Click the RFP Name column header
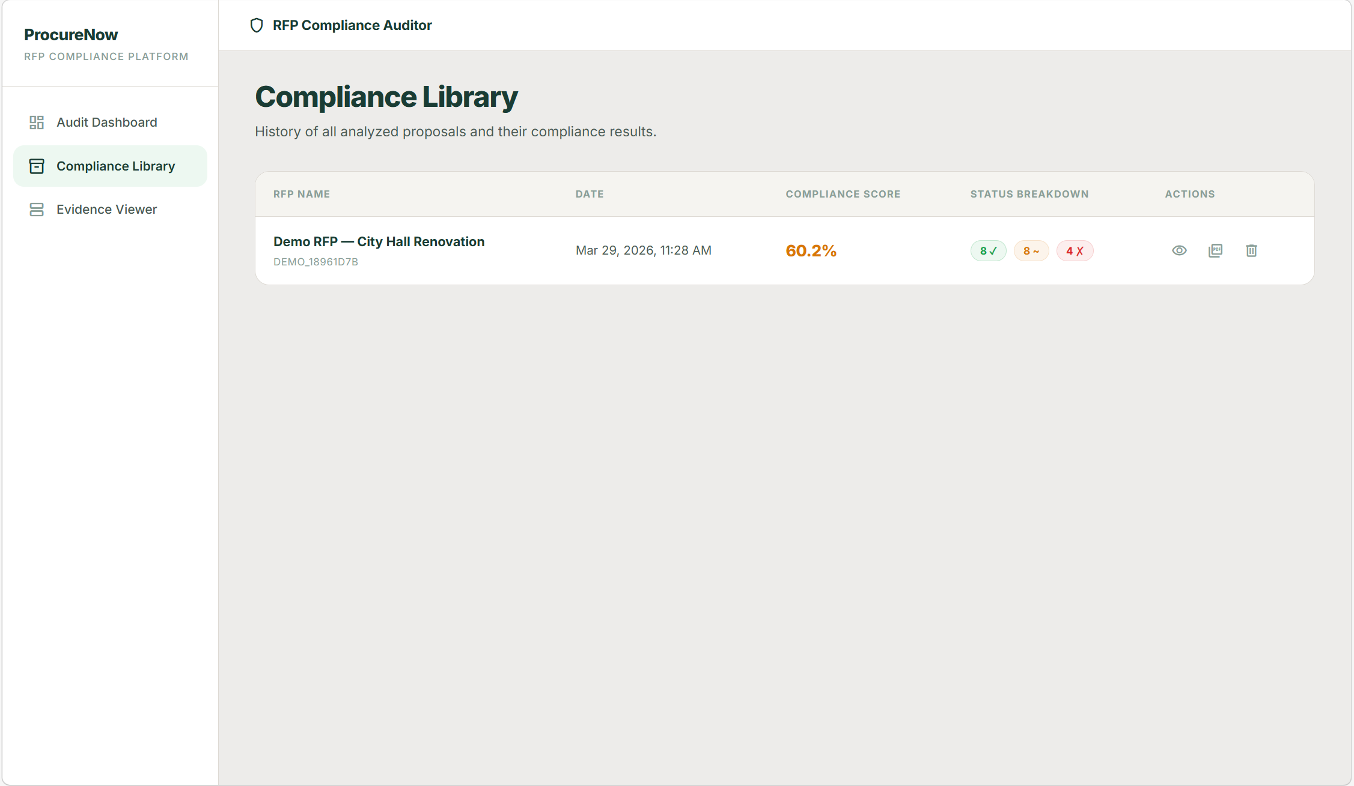Image resolution: width=1354 pixels, height=786 pixels. (301, 194)
